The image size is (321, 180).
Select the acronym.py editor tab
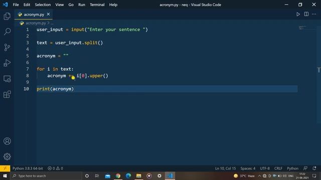(34, 14)
